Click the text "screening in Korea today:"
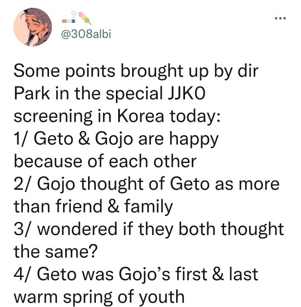The image size is (301, 307). tap(117, 117)
